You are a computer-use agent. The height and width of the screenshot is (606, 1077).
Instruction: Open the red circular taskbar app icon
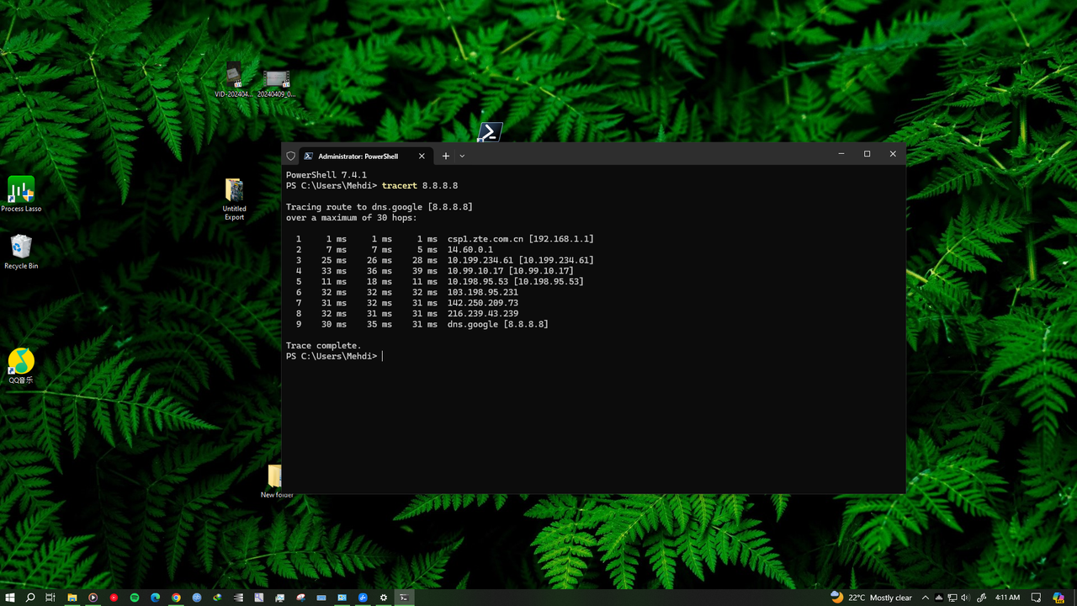pyautogui.click(x=114, y=598)
